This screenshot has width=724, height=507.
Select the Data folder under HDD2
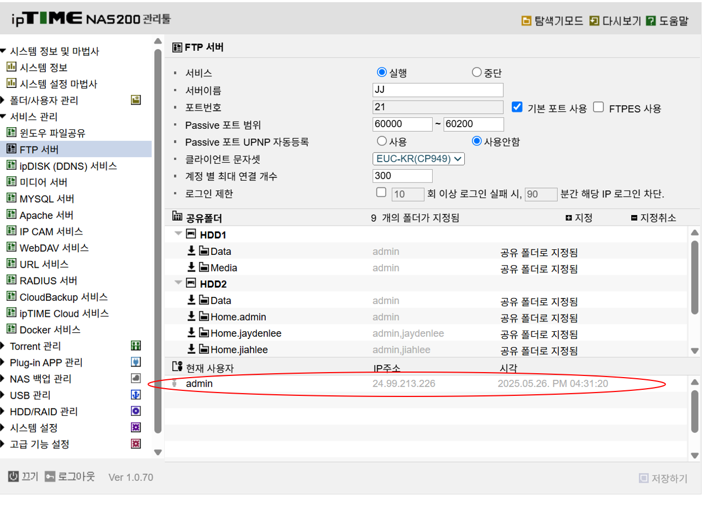pyautogui.click(x=426, y=301)
